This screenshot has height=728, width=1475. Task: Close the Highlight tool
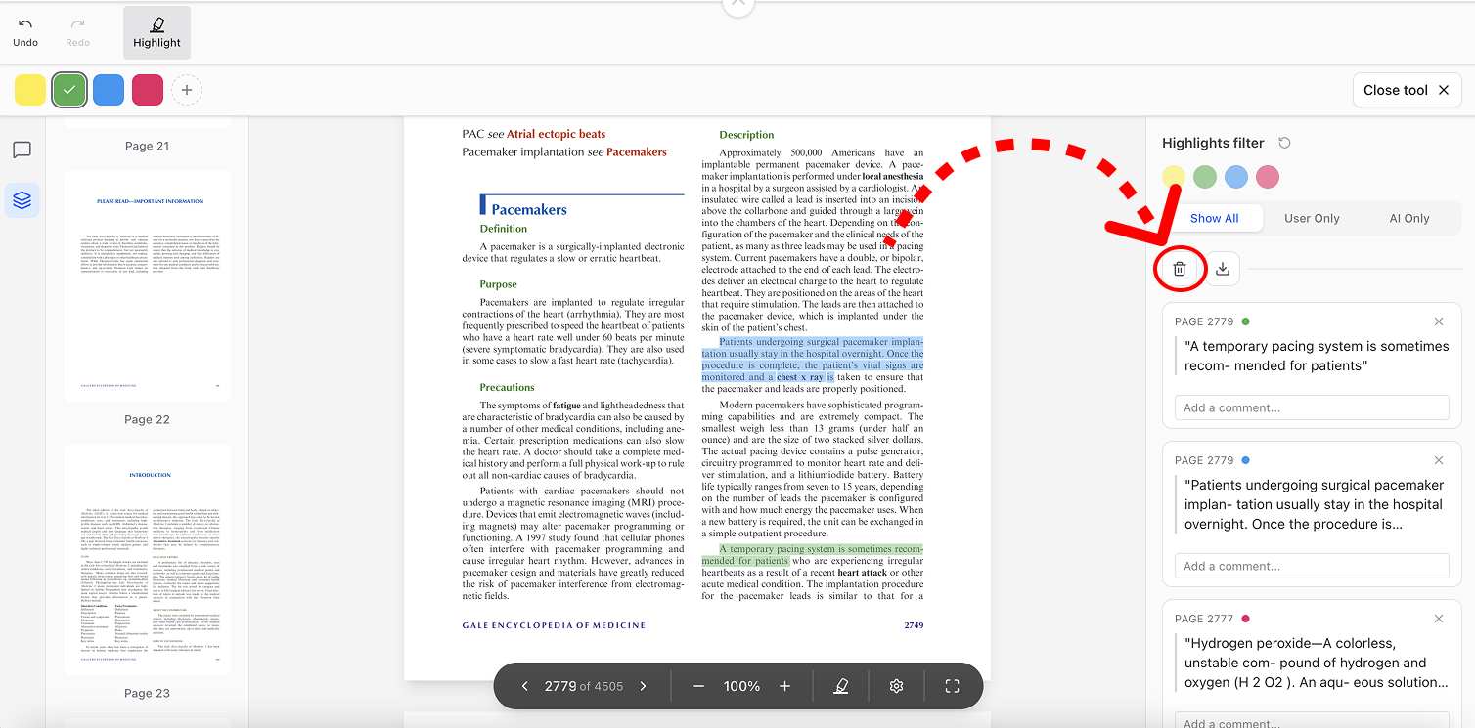(1407, 89)
